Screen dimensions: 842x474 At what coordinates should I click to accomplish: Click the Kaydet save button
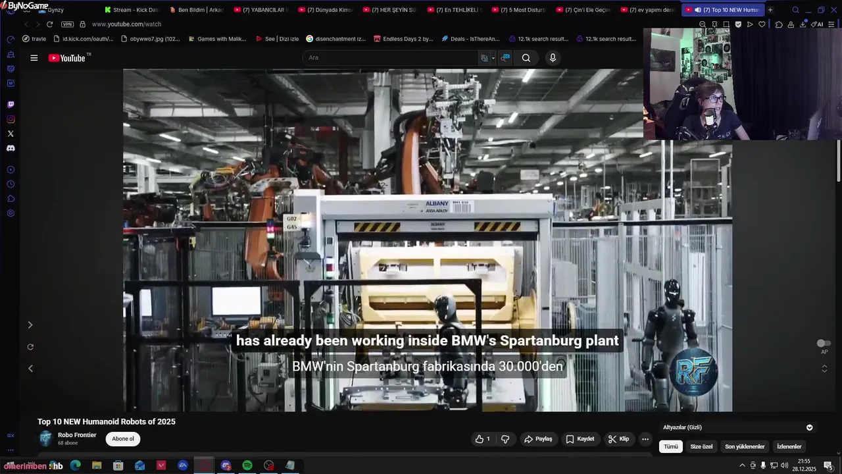click(x=580, y=439)
